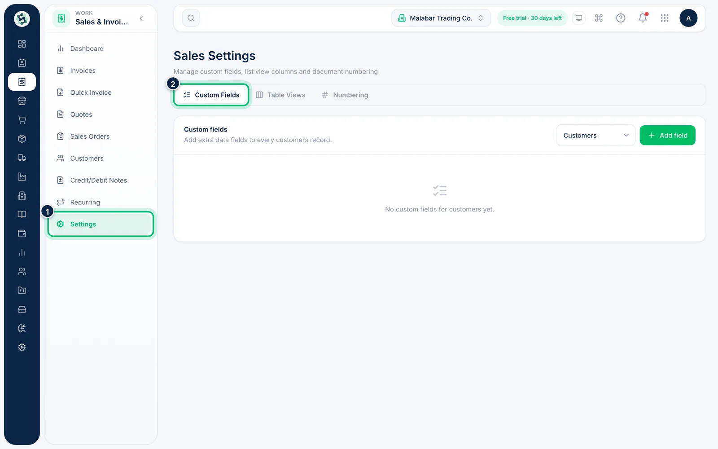This screenshot has height=449, width=718.
Task: Open the hard drive icon in the rail
Action: pos(22,309)
